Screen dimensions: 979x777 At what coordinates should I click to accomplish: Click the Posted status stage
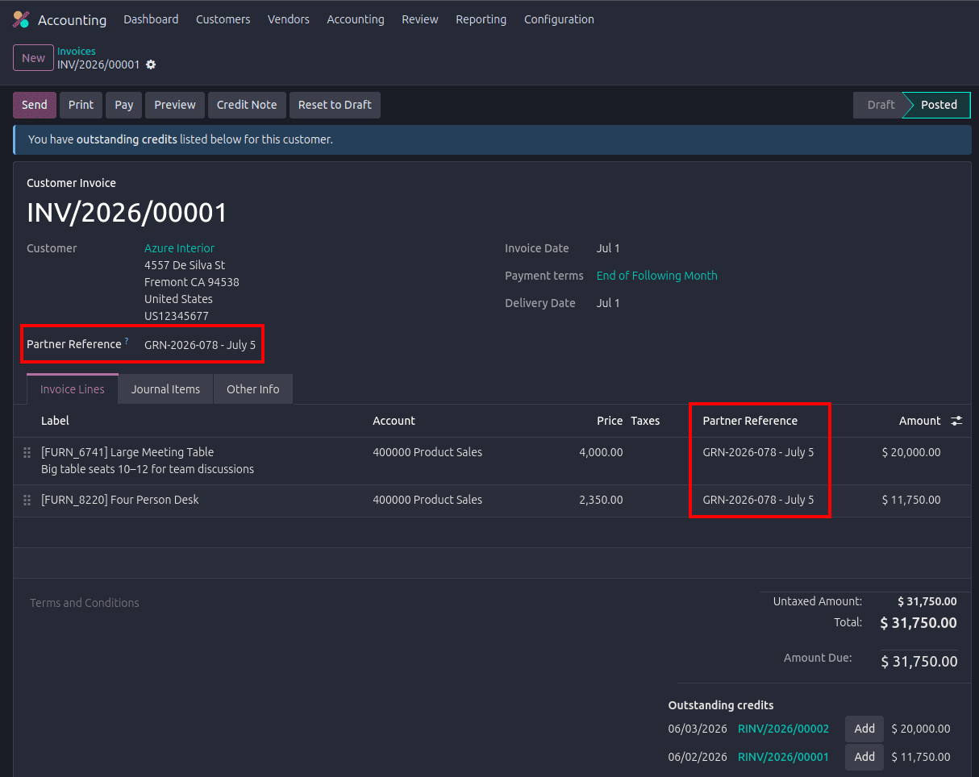[x=939, y=105]
